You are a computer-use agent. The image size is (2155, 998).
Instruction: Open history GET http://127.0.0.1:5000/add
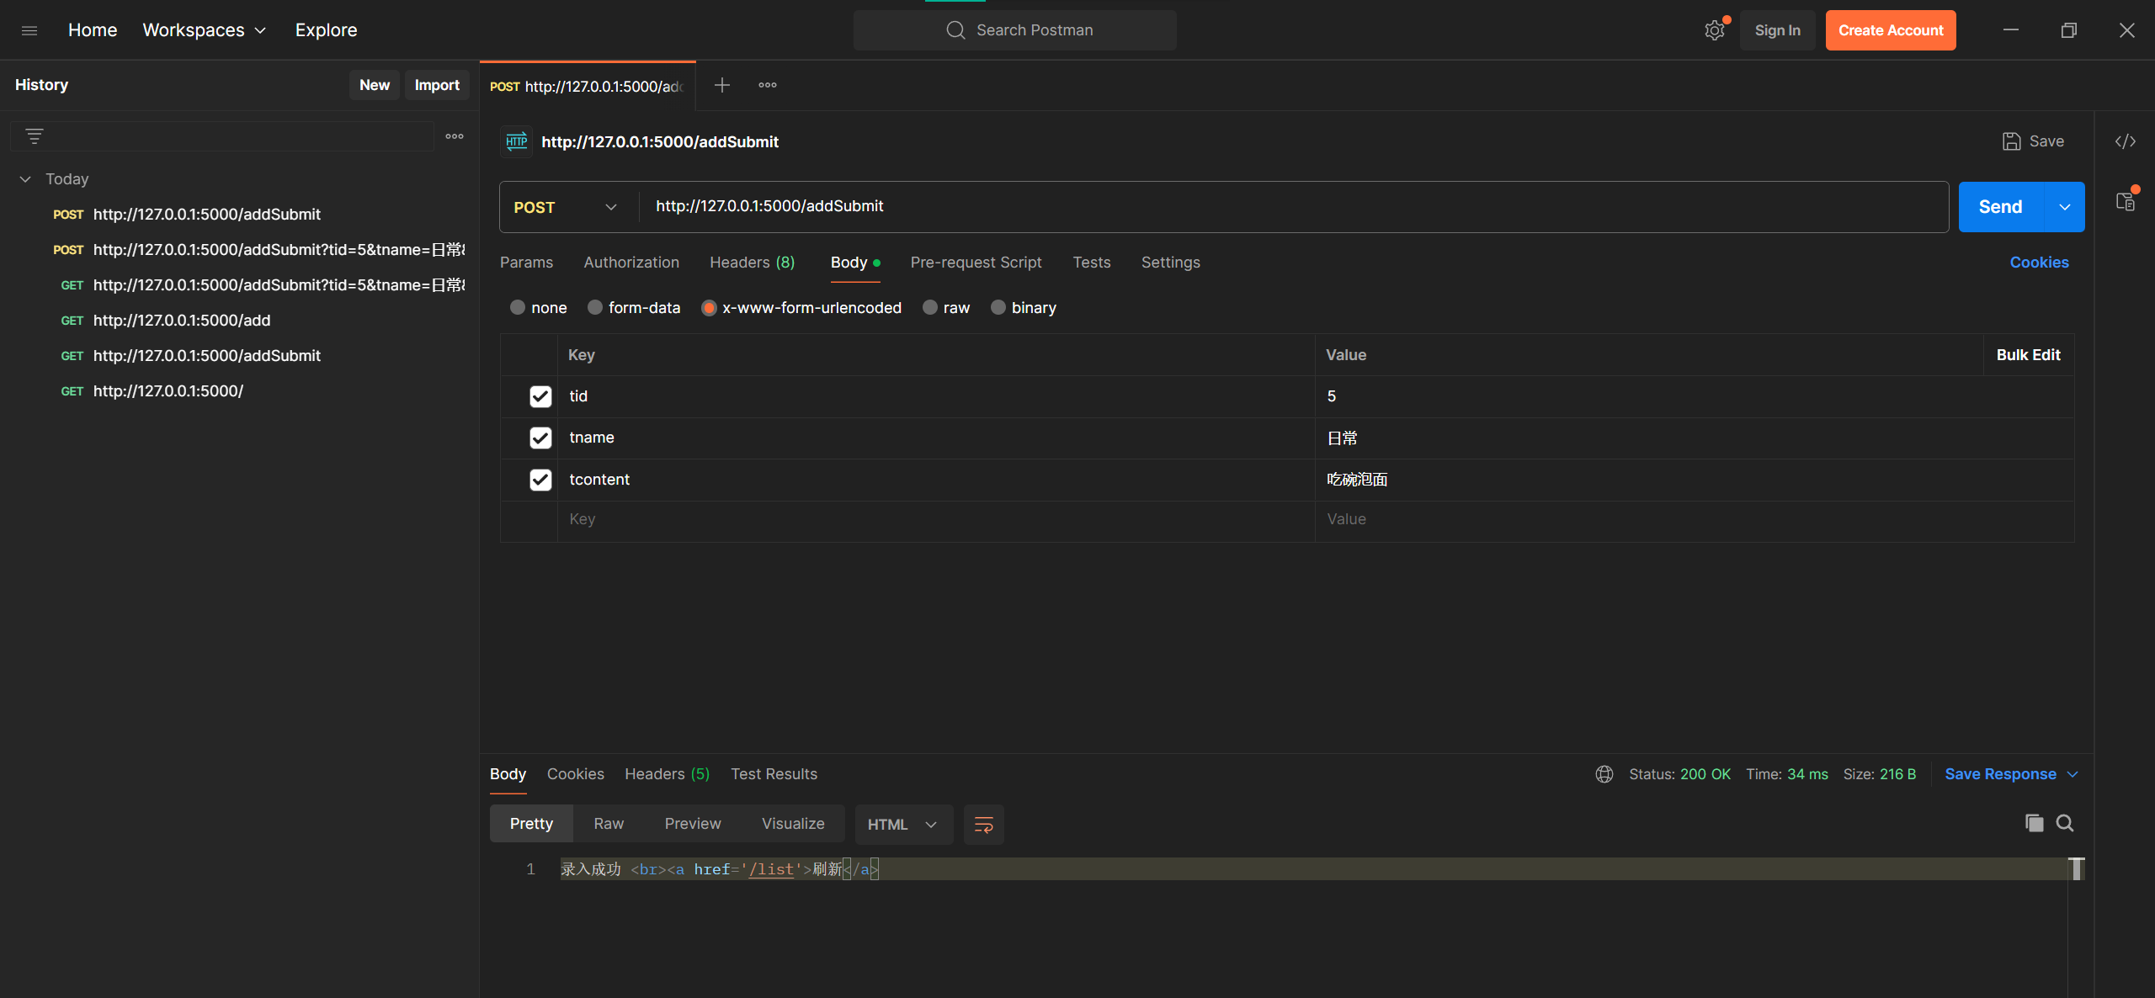coord(182,321)
